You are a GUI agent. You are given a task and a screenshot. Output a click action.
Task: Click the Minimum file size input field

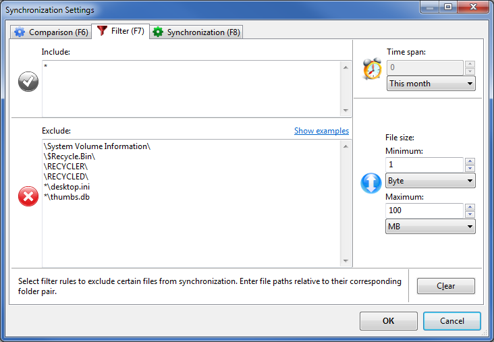click(x=424, y=165)
